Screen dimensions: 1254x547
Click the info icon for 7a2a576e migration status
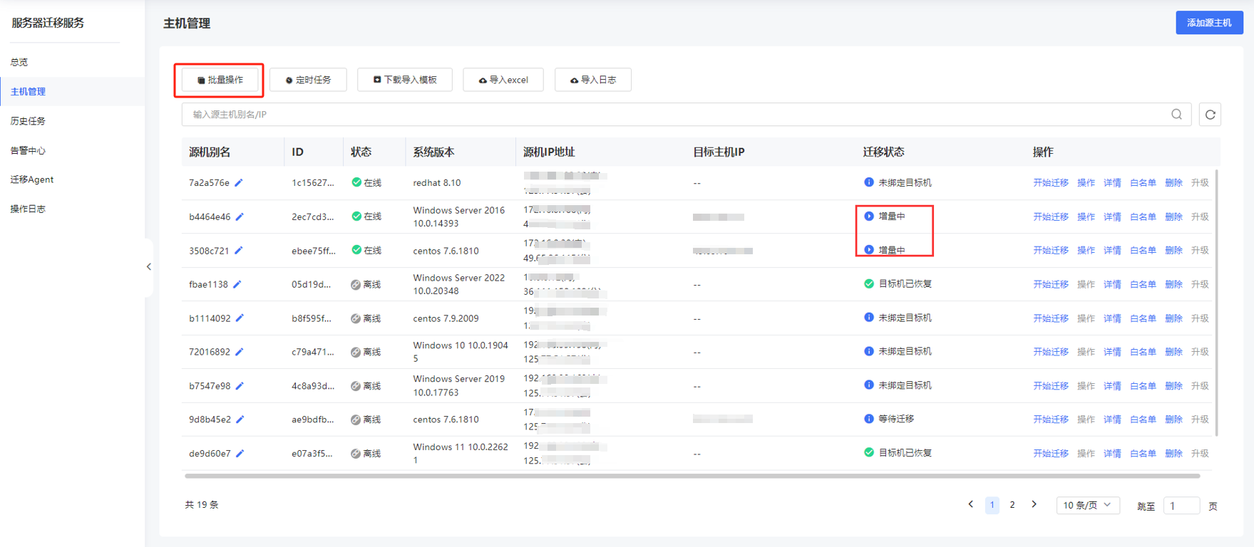[x=868, y=182]
